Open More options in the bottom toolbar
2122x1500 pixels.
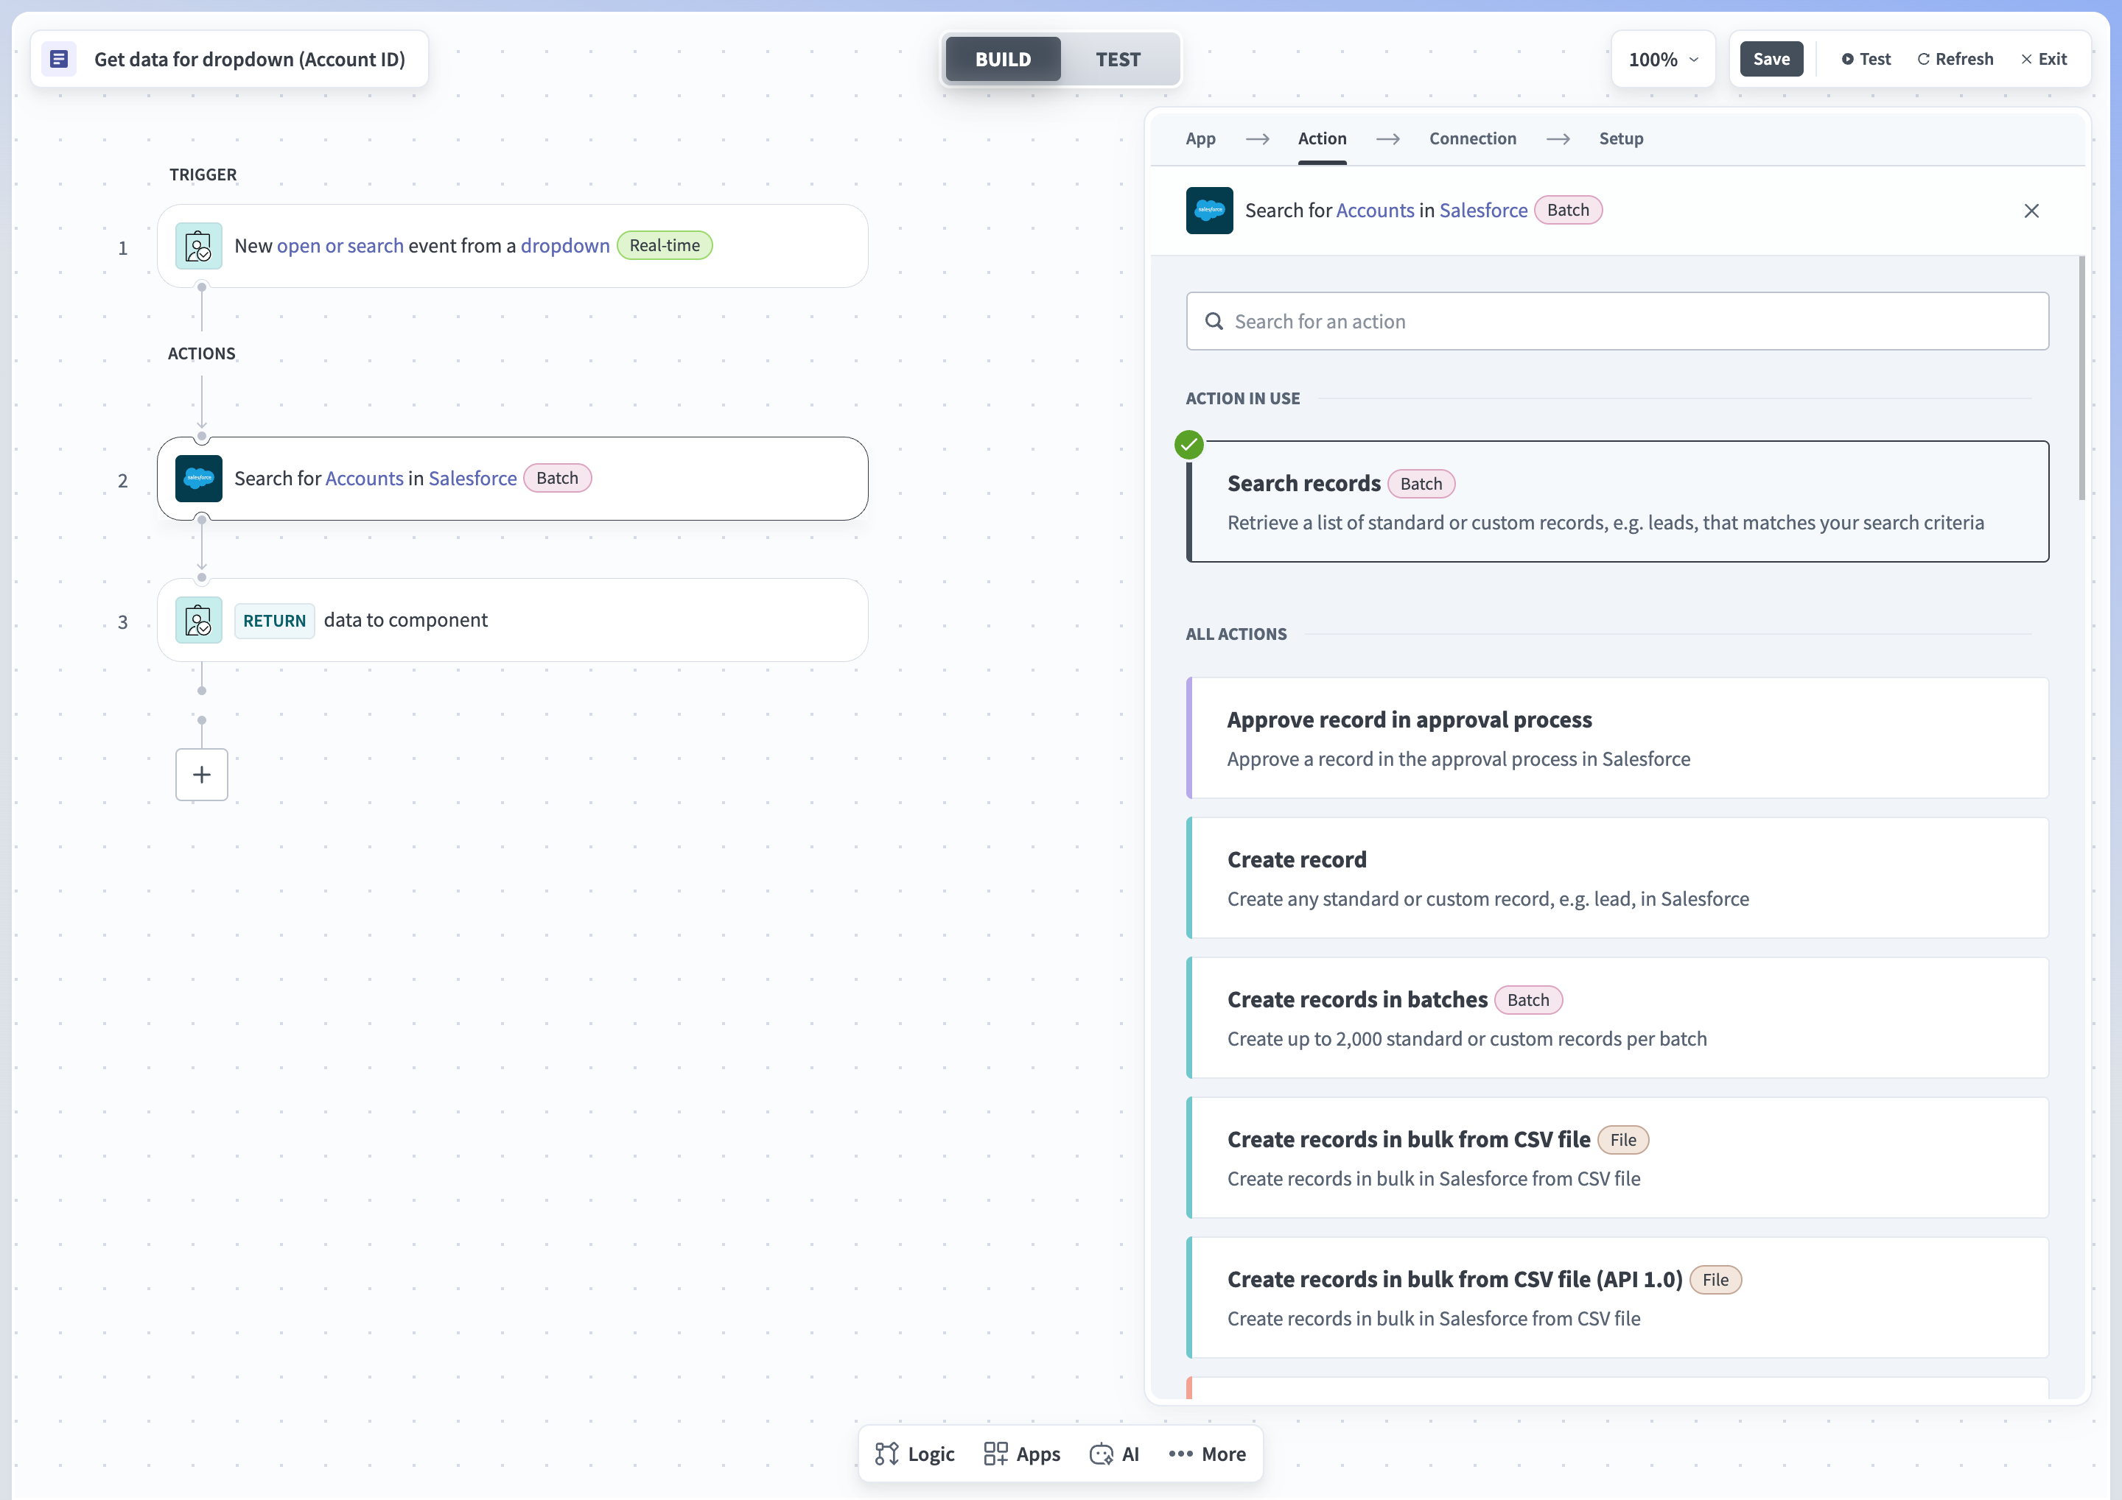[x=1207, y=1454]
